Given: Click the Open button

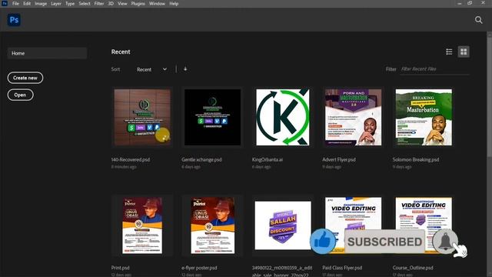Looking at the screenshot, I should click(x=20, y=95).
